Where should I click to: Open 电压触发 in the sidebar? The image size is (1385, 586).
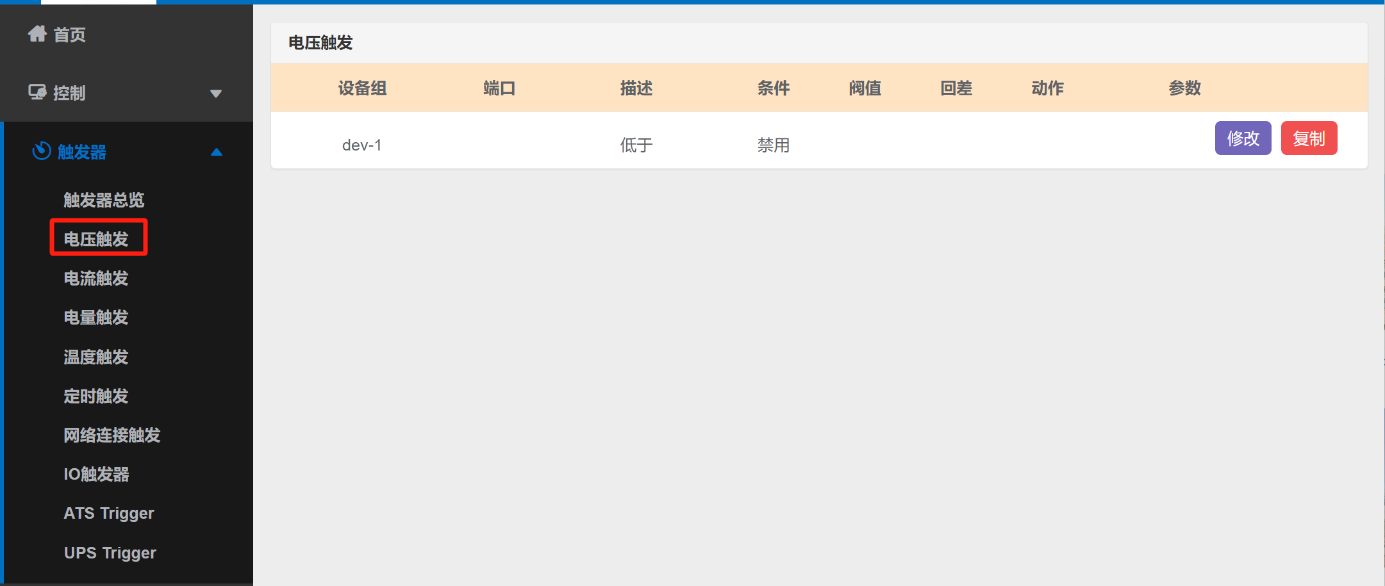click(96, 239)
